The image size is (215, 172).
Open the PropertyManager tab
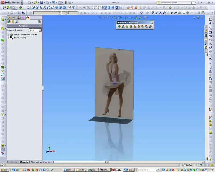(14, 18)
